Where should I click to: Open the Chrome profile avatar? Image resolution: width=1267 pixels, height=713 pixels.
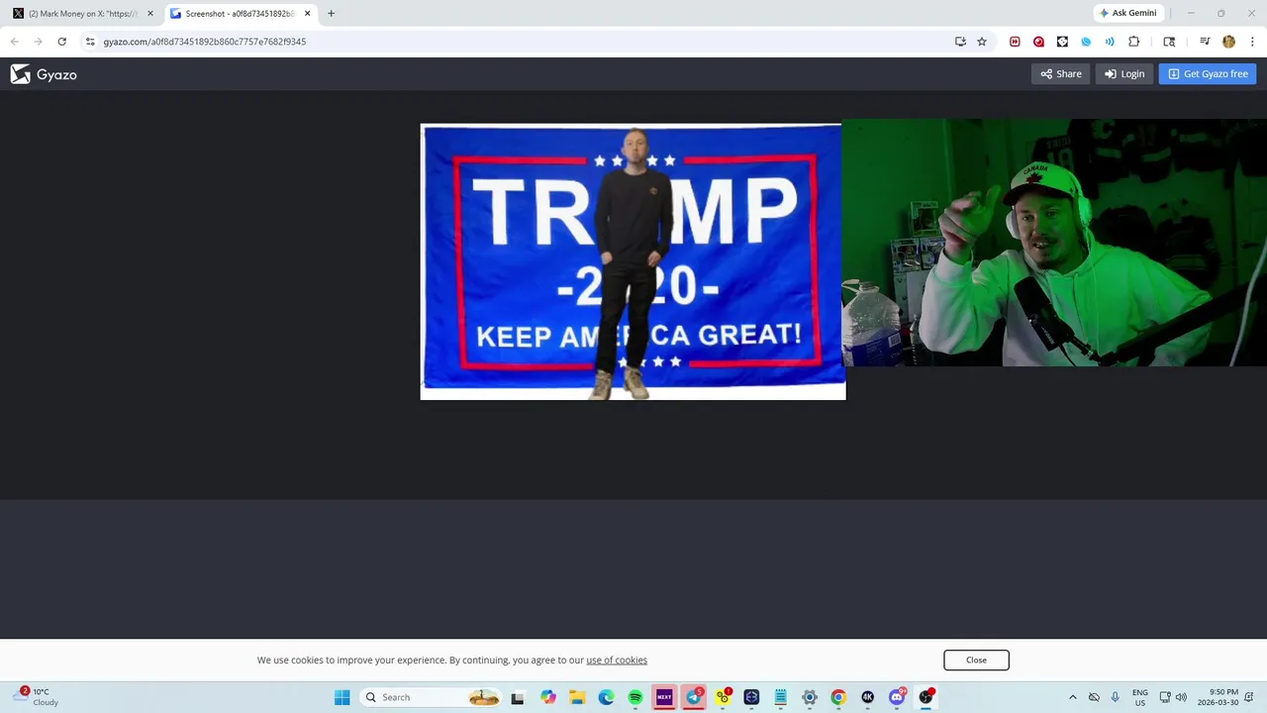click(x=1228, y=42)
